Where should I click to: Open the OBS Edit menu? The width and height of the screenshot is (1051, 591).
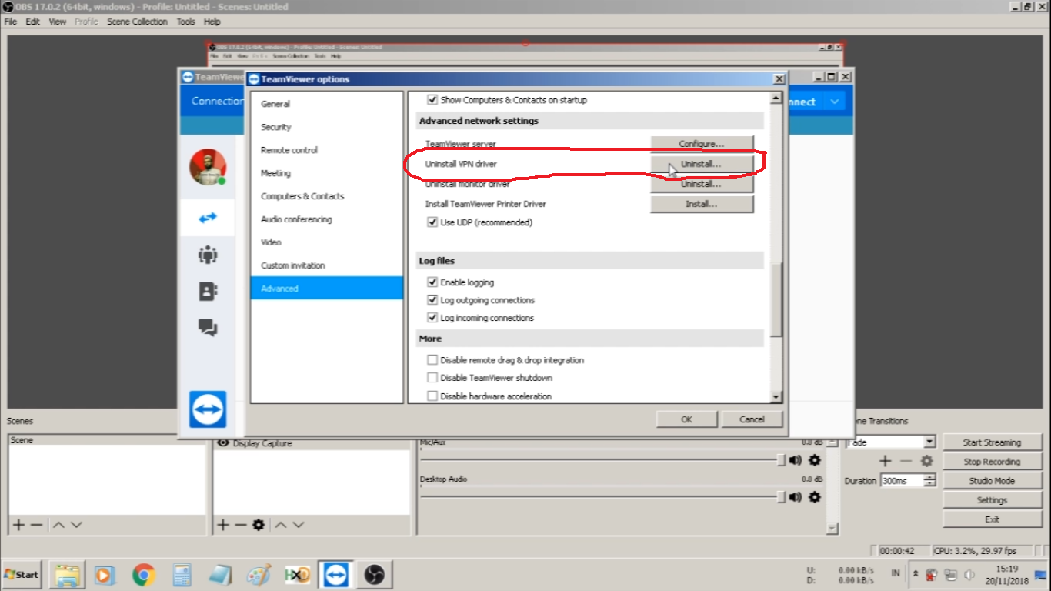pos(33,22)
